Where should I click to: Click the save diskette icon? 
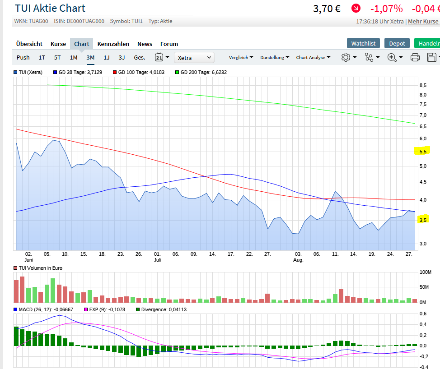coord(431,57)
